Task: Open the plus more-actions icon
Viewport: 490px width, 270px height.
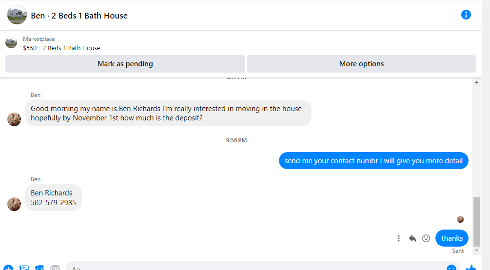Action: pyautogui.click(x=8, y=268)
